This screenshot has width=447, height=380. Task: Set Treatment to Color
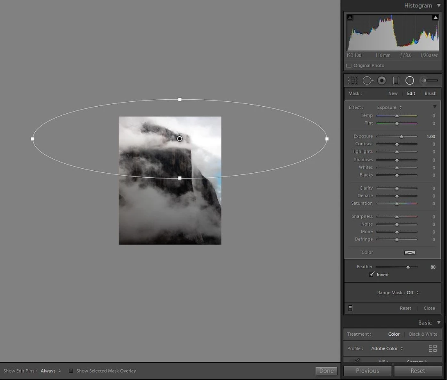tap(394, 334)
